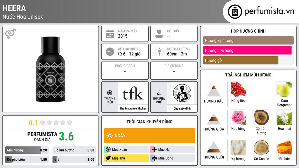Click the summer sun icon

pos(154,150)
